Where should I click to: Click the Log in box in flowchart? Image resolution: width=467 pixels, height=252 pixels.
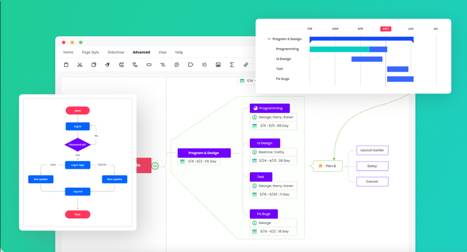78,126
